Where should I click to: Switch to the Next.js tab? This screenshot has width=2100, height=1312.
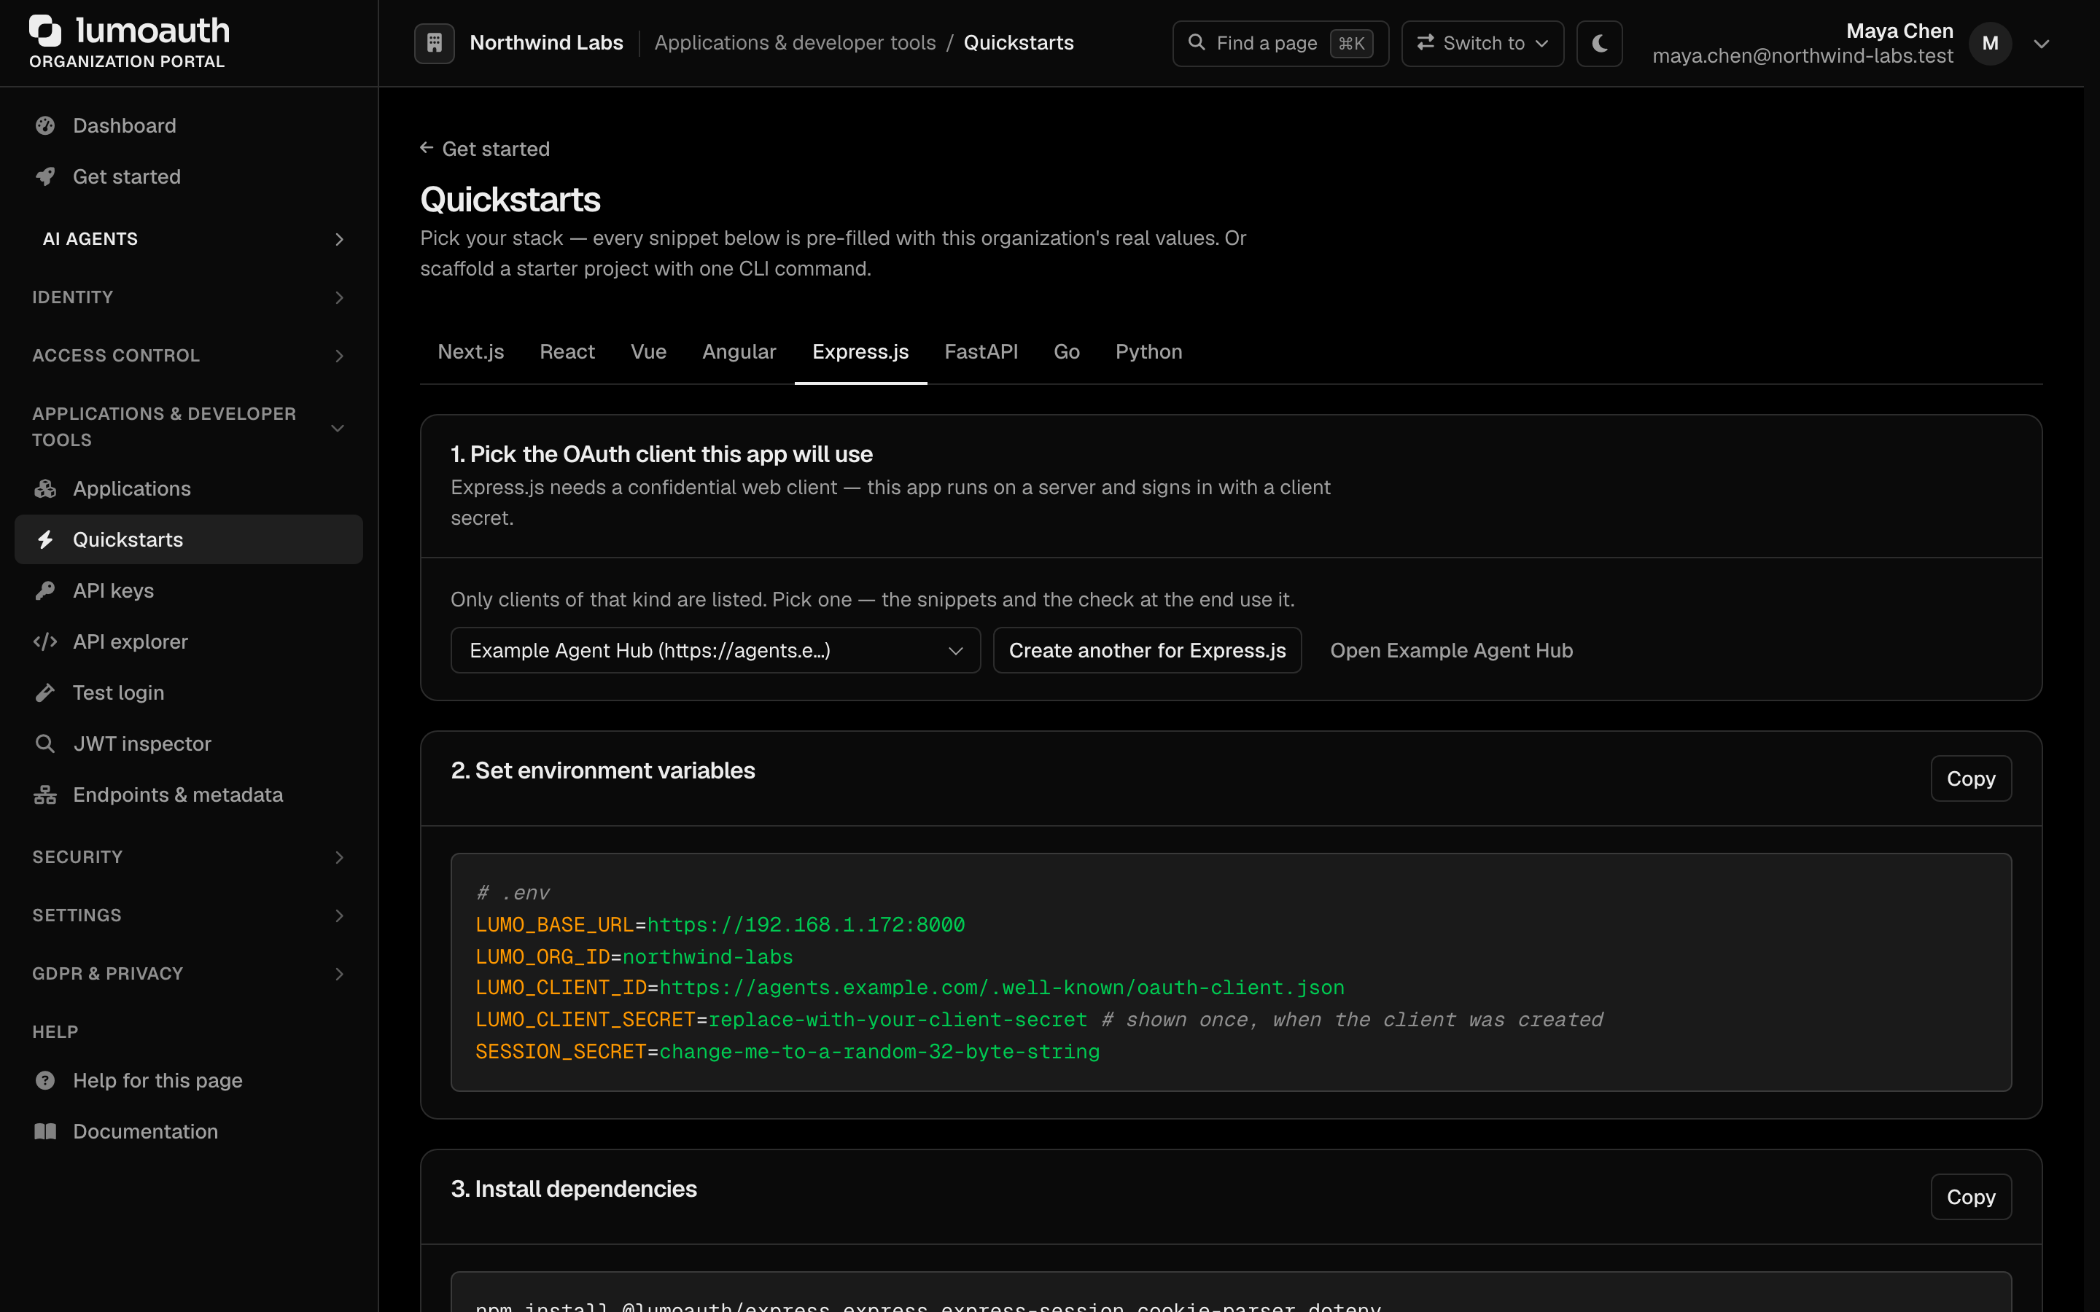point(470,351)
